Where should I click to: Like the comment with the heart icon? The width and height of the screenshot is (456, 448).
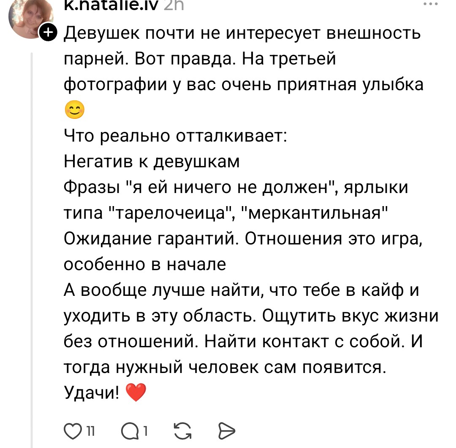click(x=73, y=430)
